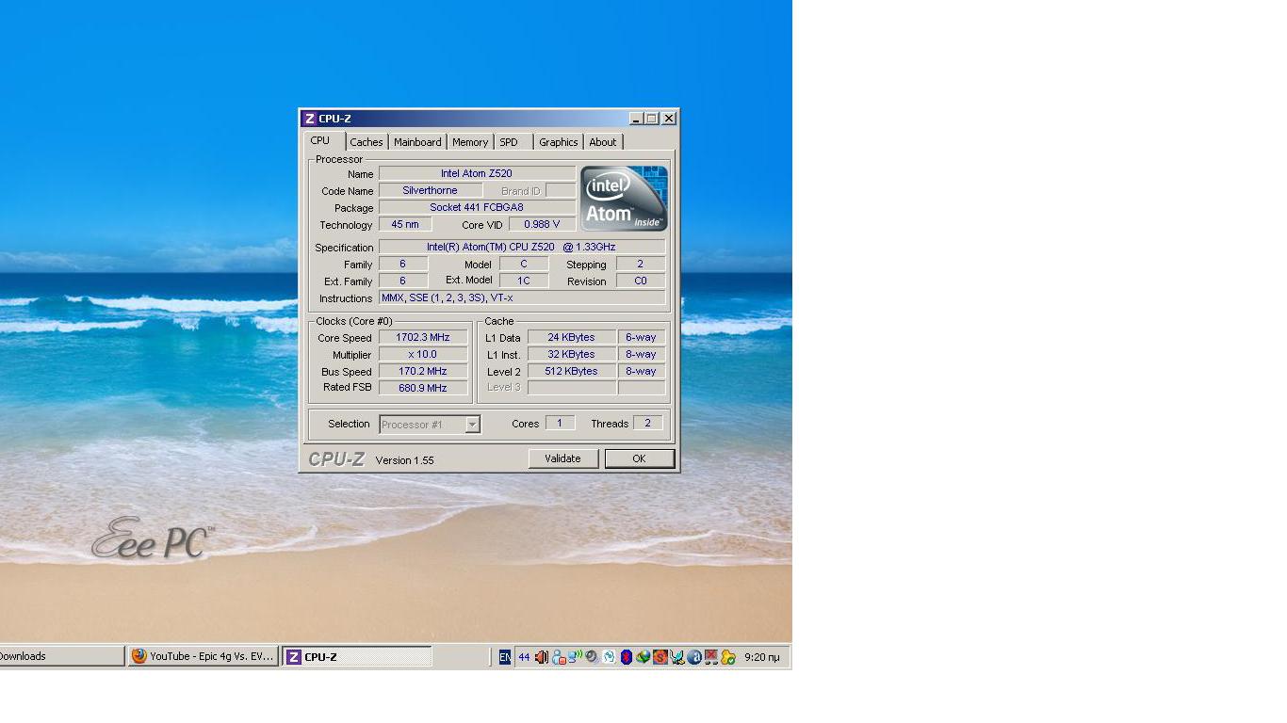
Task: Select the SPD tab
Action: 509,142
